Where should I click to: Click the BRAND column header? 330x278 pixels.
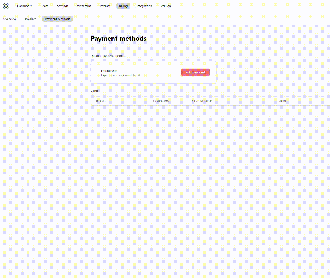(101, 101)
